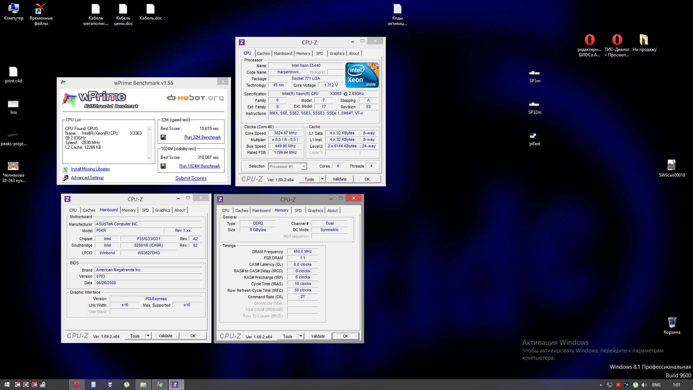Click the File Explorer taskbar icon

(143, 385)
